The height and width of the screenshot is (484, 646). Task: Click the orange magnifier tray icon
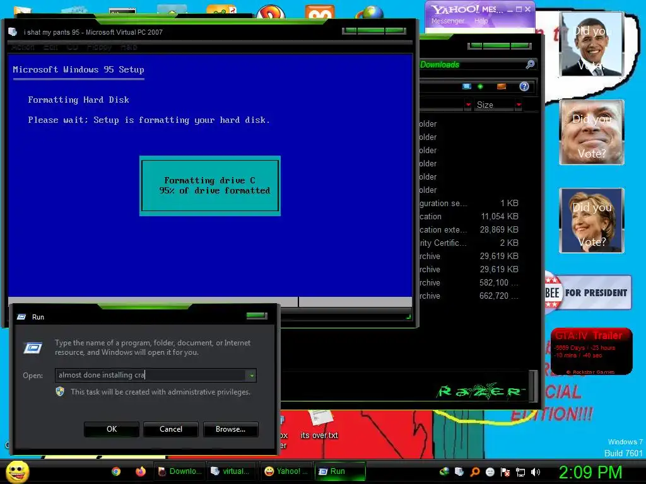(475, 472)
